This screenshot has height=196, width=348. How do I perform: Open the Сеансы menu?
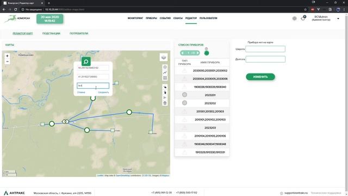[x=178, y=18]
